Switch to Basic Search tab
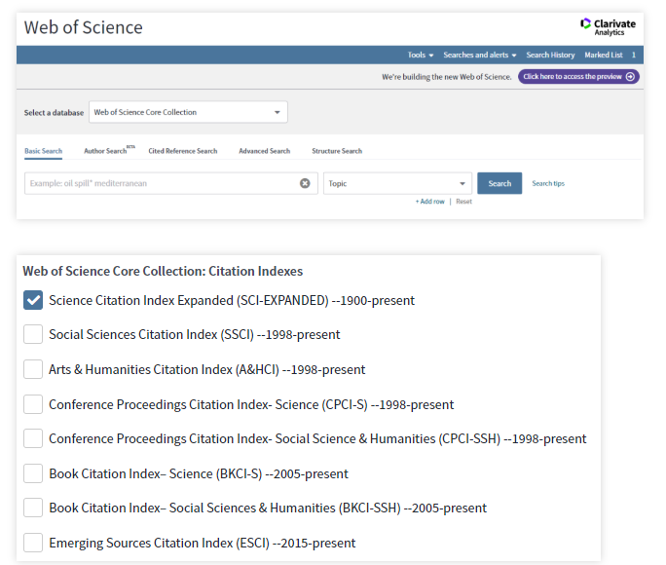Image resolution: width=666 pixels, height=565 pixels. click(x=43, y=151)
